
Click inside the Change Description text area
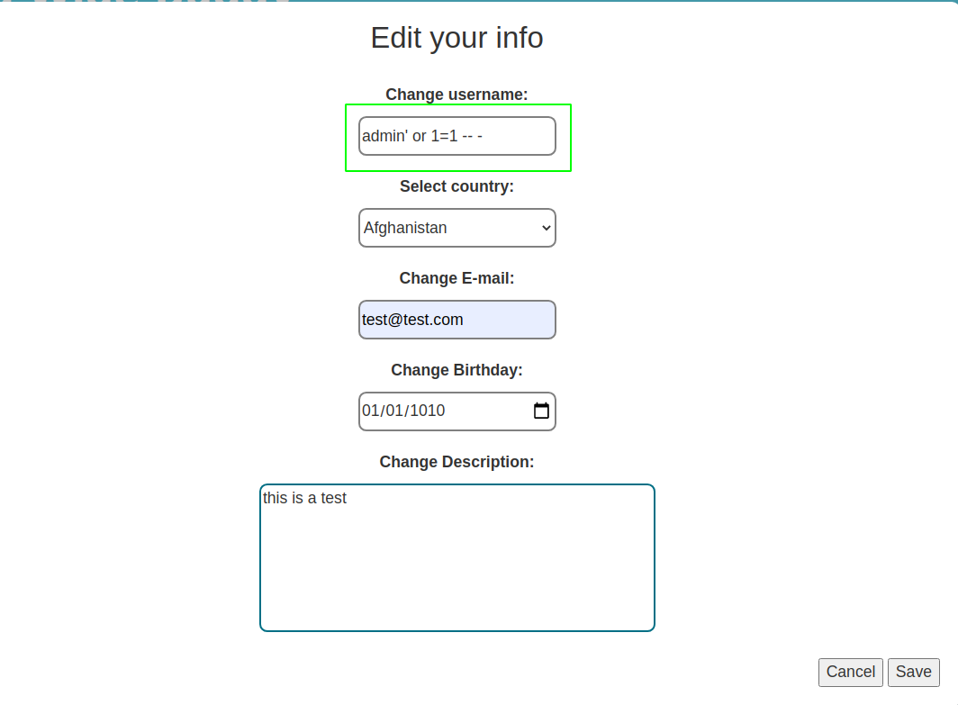click(457, 557)
